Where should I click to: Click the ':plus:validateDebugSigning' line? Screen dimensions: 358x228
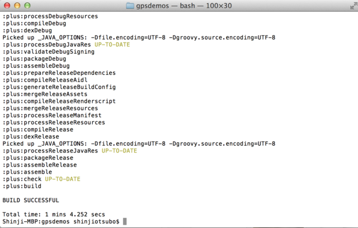pyautogui.click(x=49, y=52)
